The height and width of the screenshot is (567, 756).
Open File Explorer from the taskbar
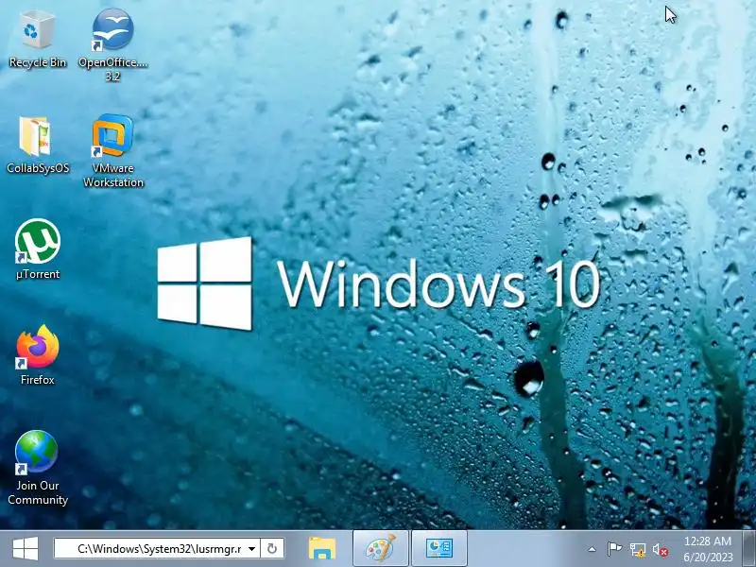point(321,549)
